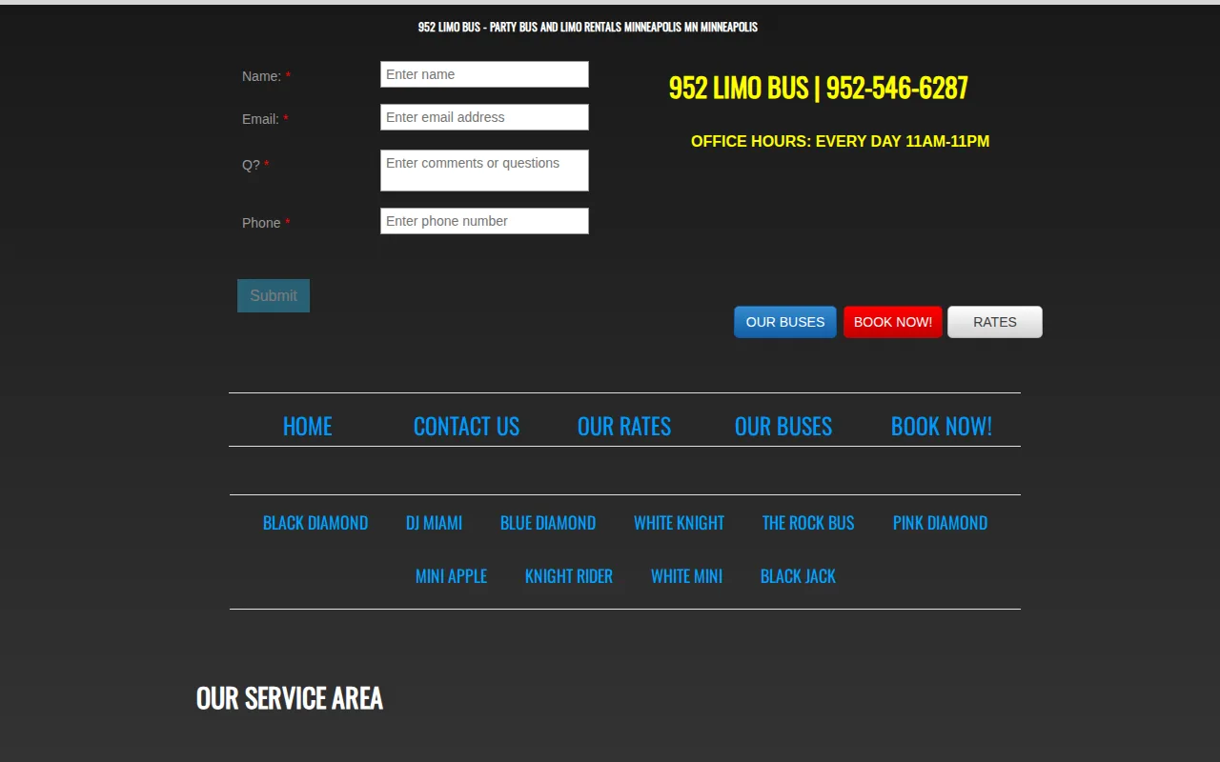Open OUR BUSES in the main navigation

[783, 426]
